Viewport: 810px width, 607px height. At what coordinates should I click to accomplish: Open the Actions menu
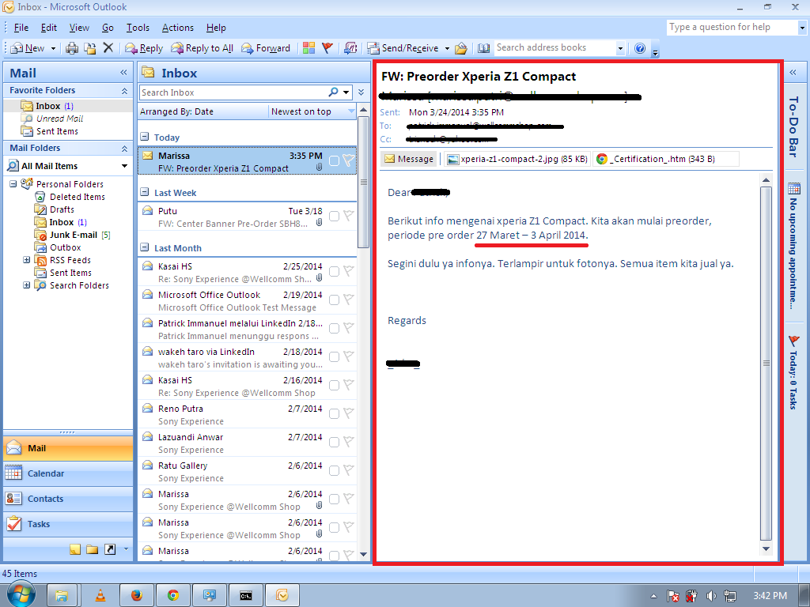point(178,28)
